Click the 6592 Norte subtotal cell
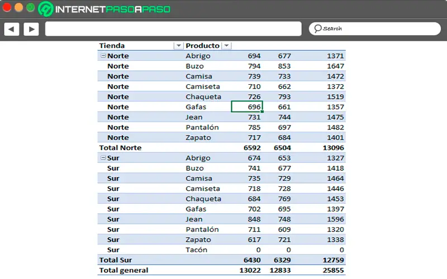This screenshot has width=447, height=279. 253,148
